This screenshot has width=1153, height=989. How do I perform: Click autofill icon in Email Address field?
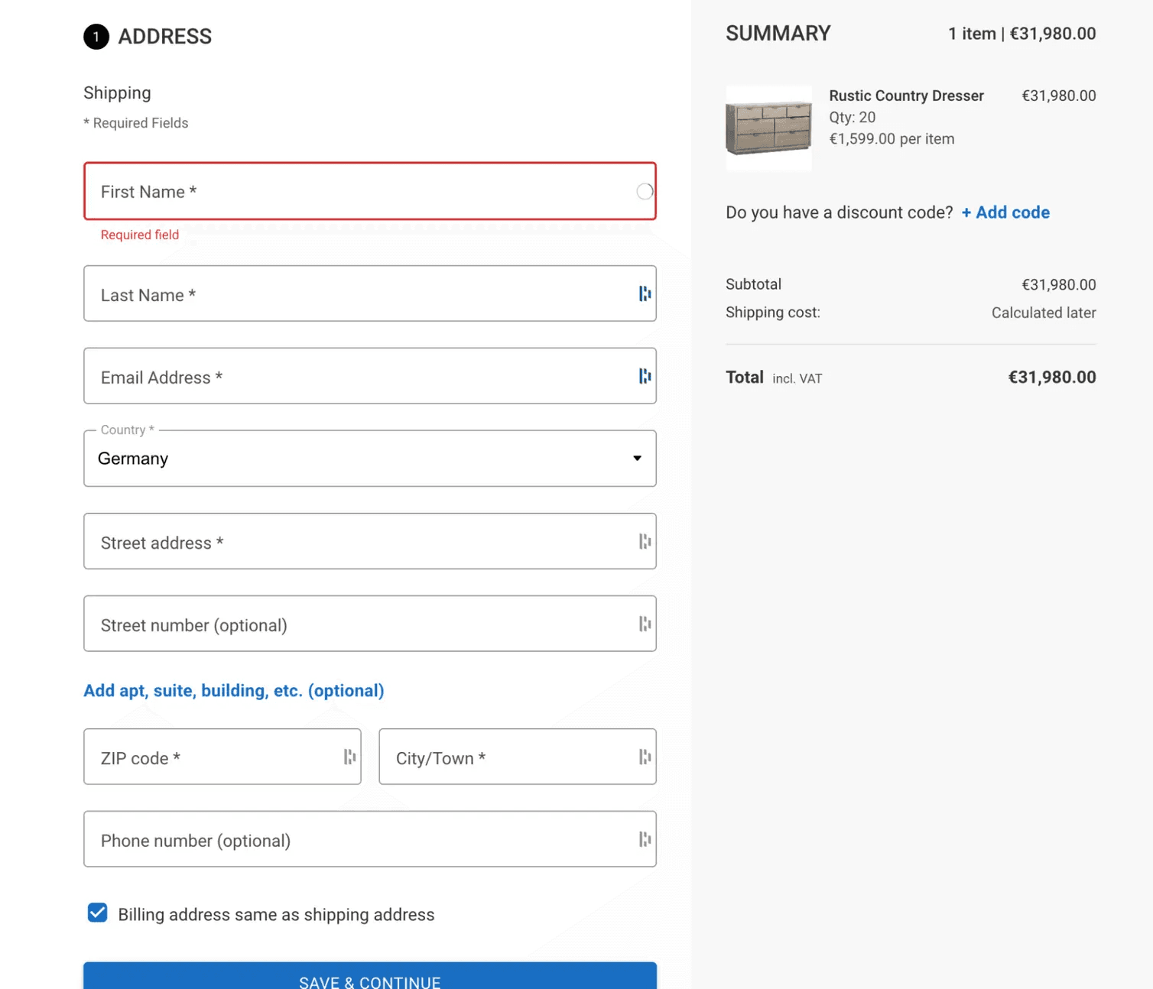[645, 375]
